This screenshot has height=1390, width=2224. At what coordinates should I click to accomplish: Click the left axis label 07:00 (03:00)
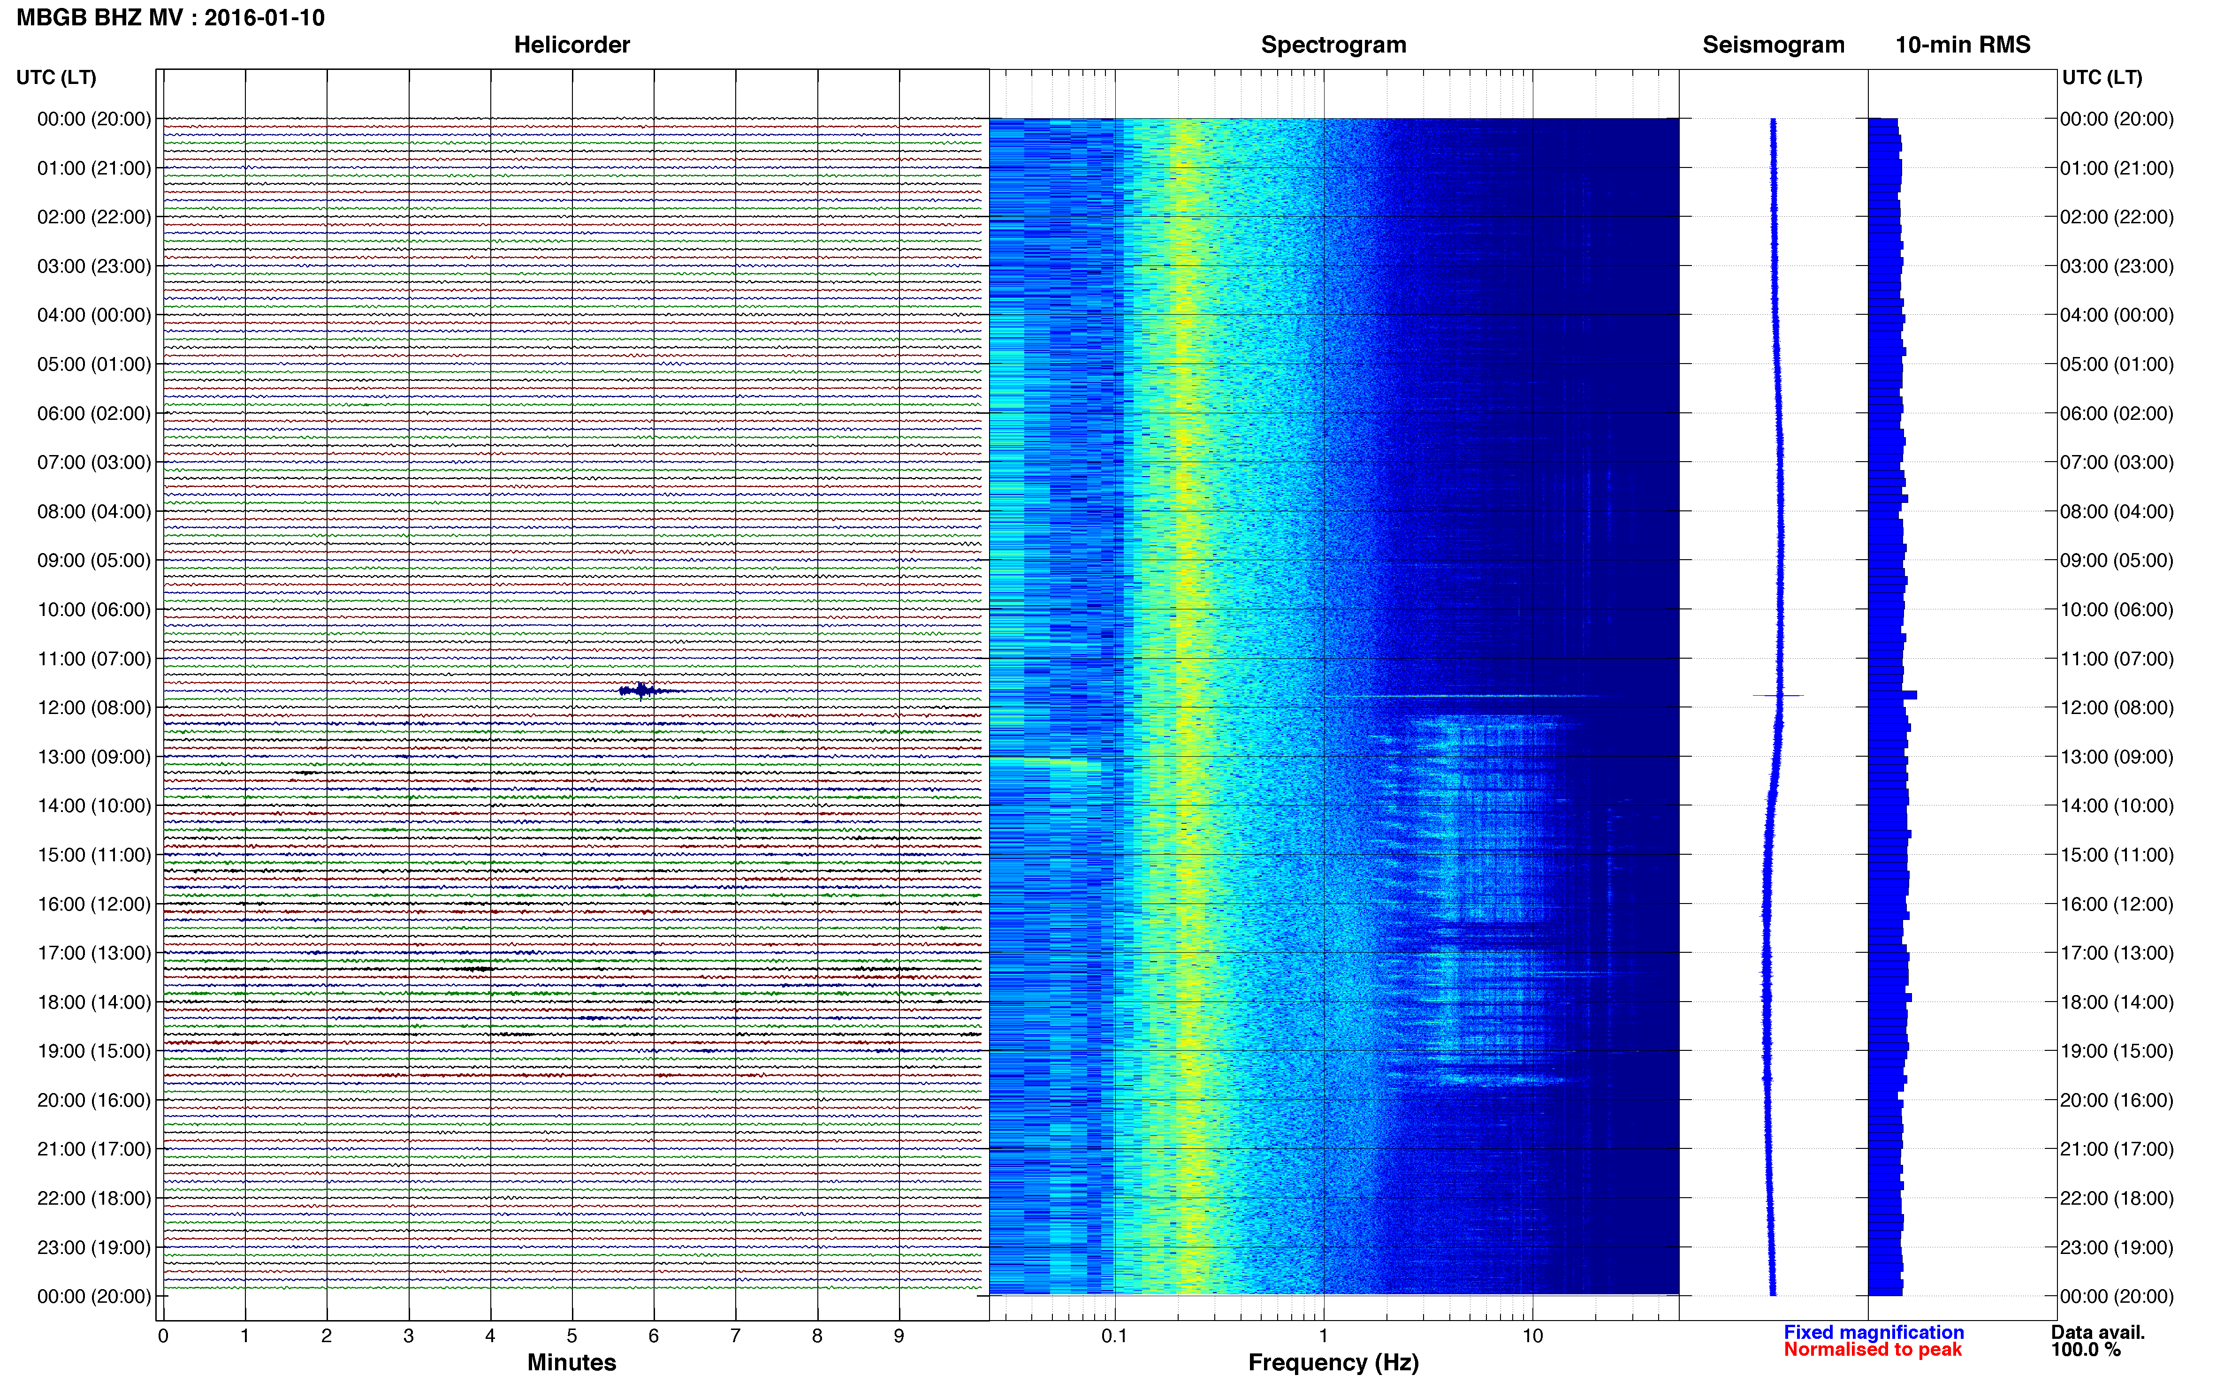(94, 462)
